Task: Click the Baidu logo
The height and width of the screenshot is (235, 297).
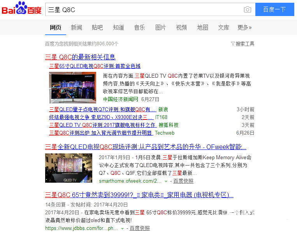Action: coord(21,8)
